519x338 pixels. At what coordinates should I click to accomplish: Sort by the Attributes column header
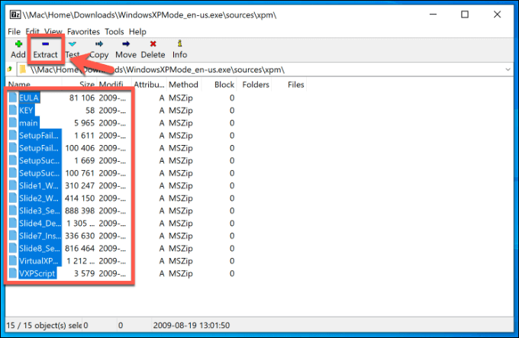[x=149, y=85]
